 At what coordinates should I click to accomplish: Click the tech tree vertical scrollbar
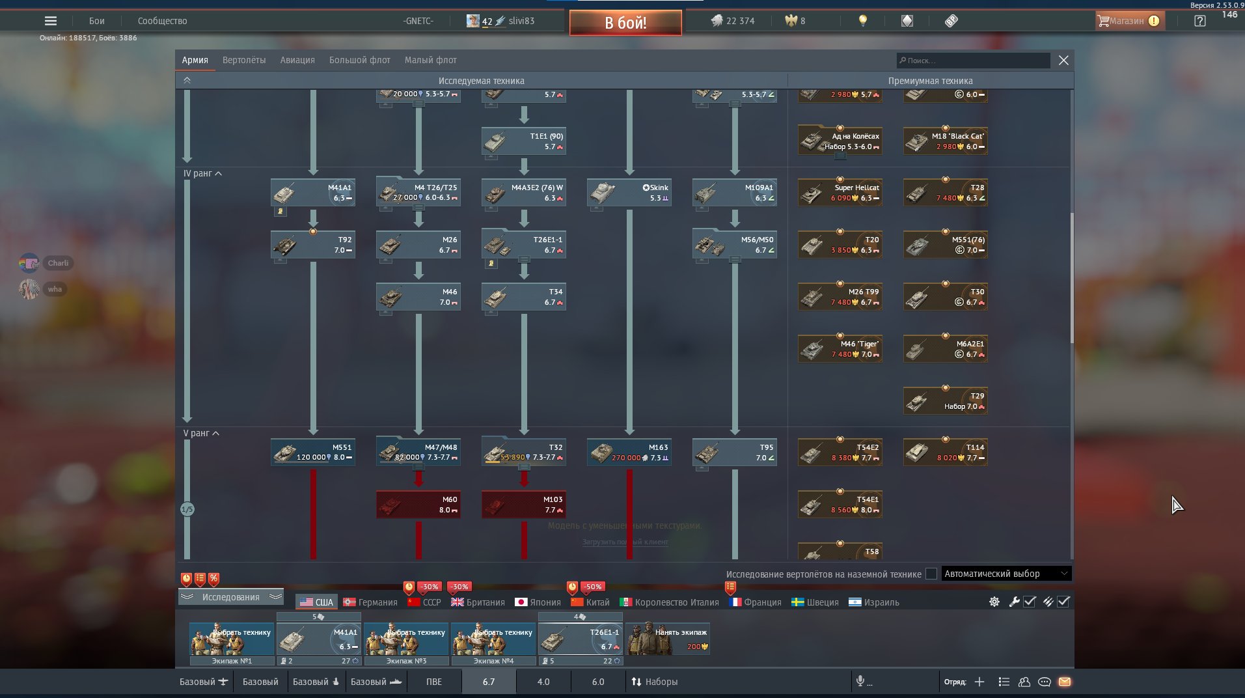point(1071,279)
